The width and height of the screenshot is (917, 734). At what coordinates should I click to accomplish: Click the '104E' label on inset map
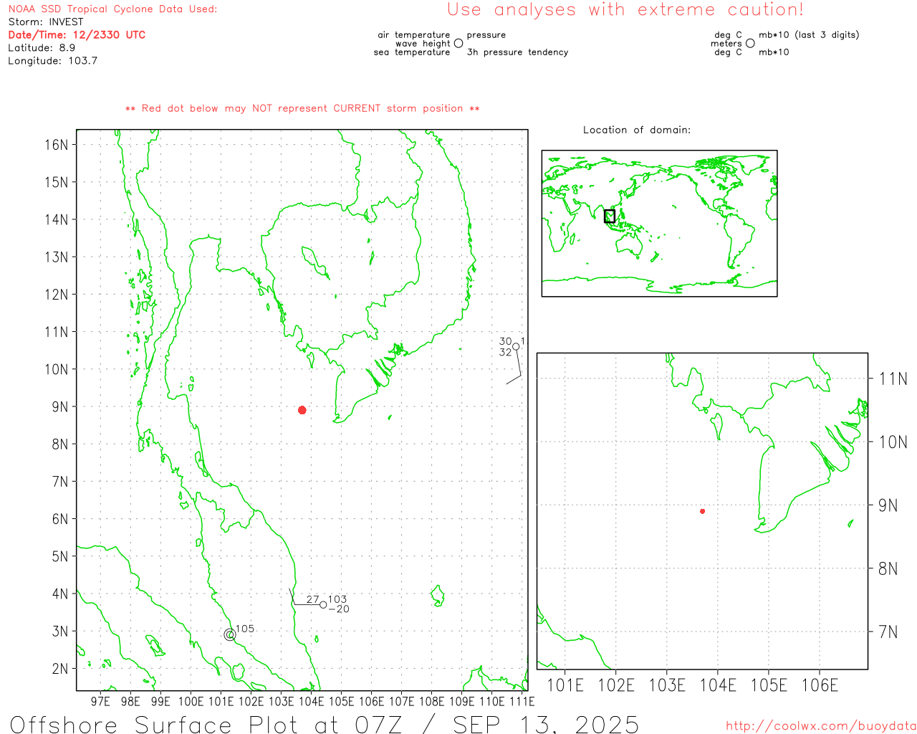718,685
